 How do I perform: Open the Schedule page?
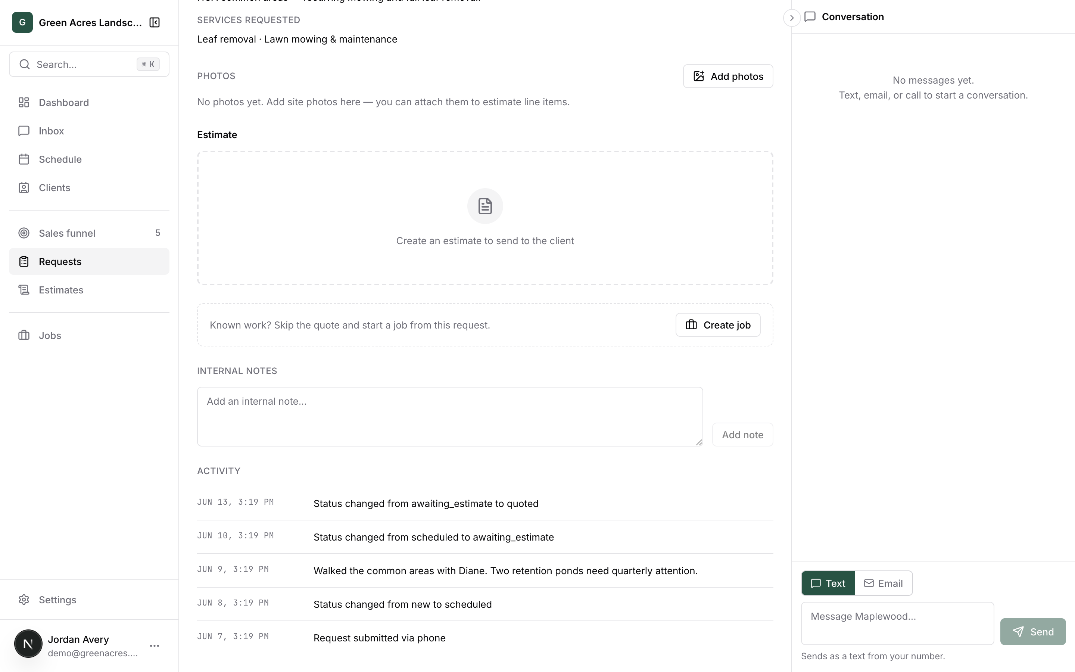tap(89, 159)
